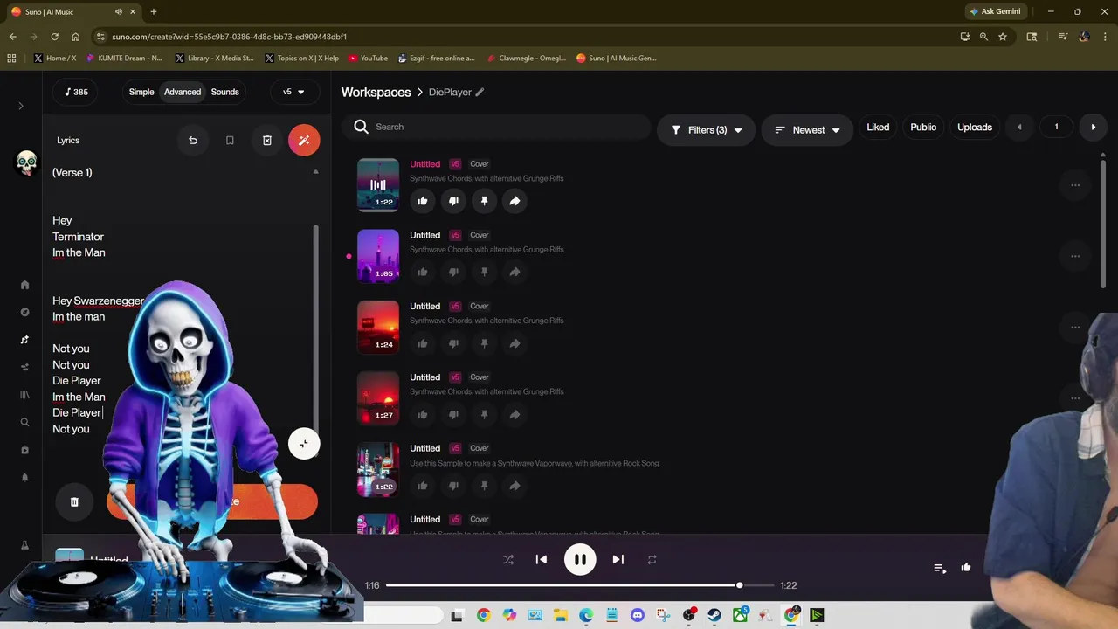Switch to Advanced creation mode
Viewport: 1118px width, 629px height.
(x=183, y=92)
